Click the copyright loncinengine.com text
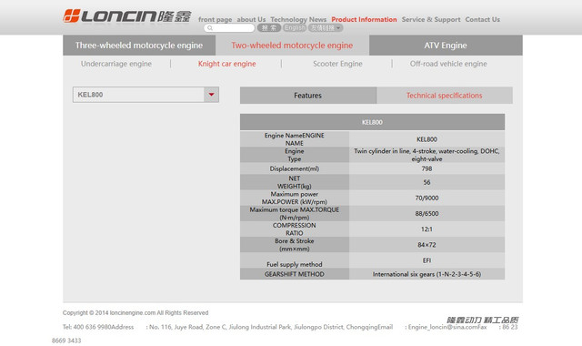 [135, 313]
